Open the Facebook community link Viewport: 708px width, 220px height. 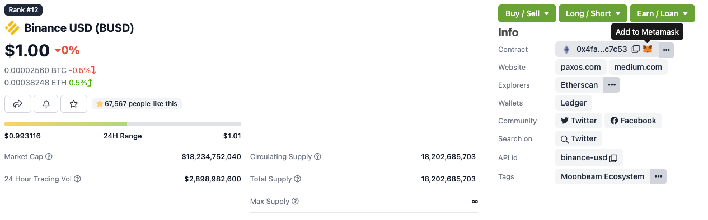tap(633, 121)
